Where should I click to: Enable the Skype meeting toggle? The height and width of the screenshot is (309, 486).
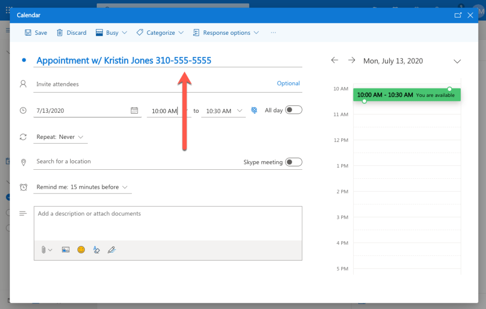pos(293,162)
